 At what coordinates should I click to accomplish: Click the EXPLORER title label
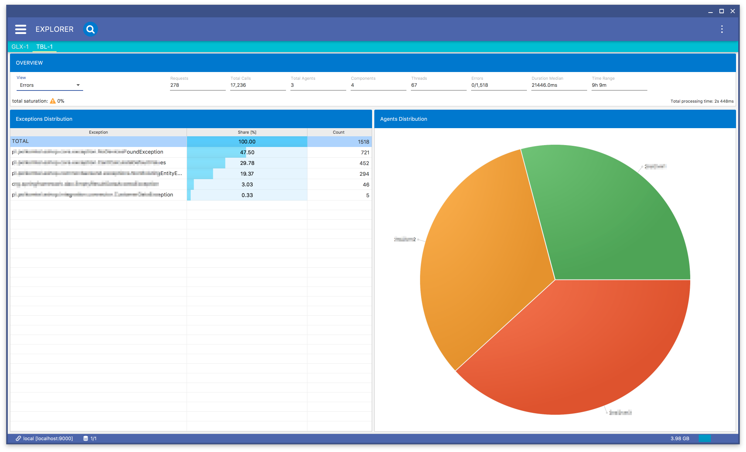(54, 29)
